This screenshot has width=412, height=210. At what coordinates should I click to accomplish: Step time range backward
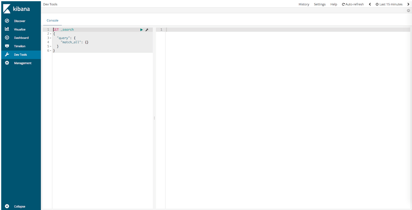coord(370,4)
